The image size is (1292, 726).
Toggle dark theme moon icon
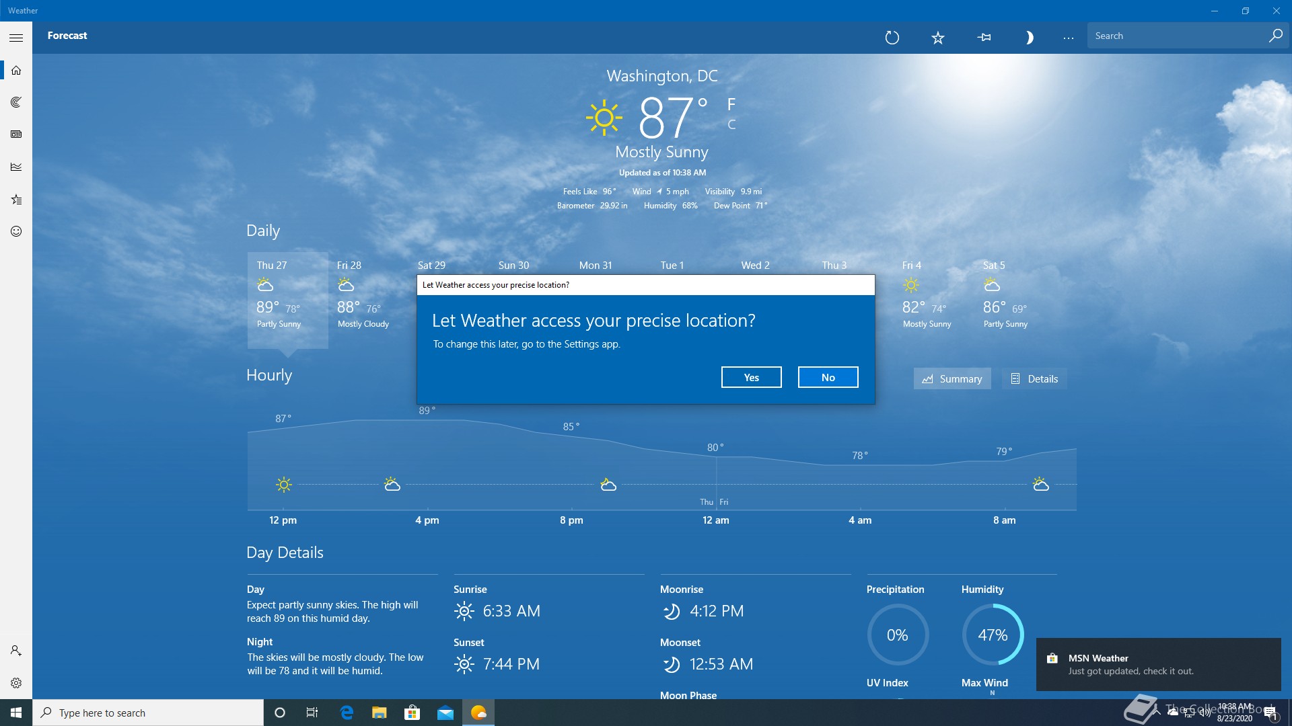pyautogui.click(x=1028, y=38)
